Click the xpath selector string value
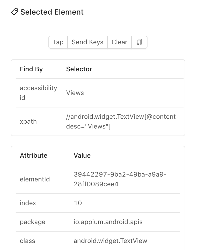 tap(122, 121)
